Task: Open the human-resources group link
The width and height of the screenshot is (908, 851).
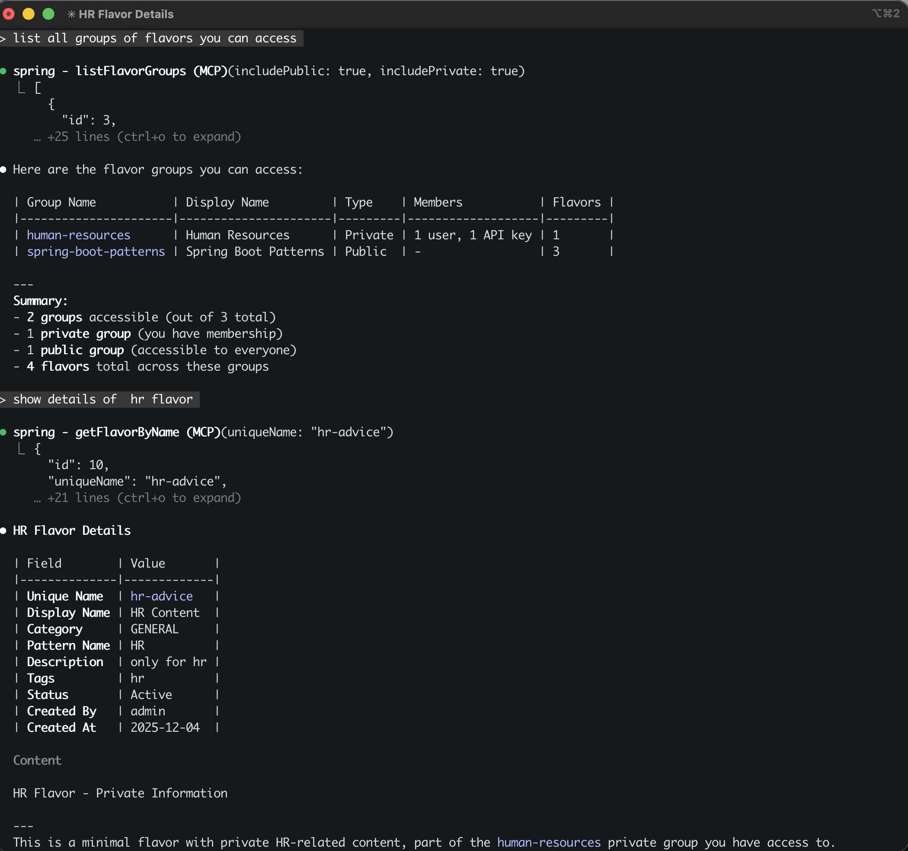Action: pyautogui.click(x=79, y=235)
